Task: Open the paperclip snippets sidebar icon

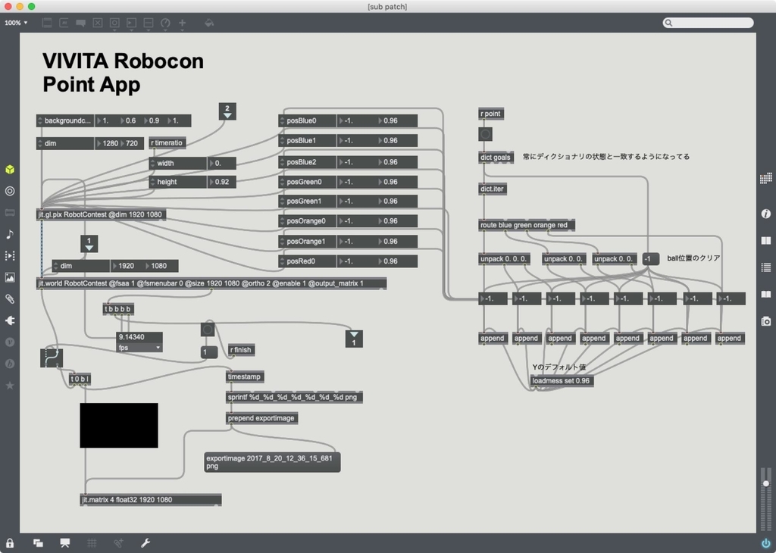Action: [10, 298]
